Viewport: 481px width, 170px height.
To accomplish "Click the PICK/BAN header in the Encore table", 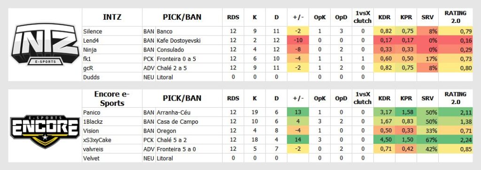I will click(182, 98).
